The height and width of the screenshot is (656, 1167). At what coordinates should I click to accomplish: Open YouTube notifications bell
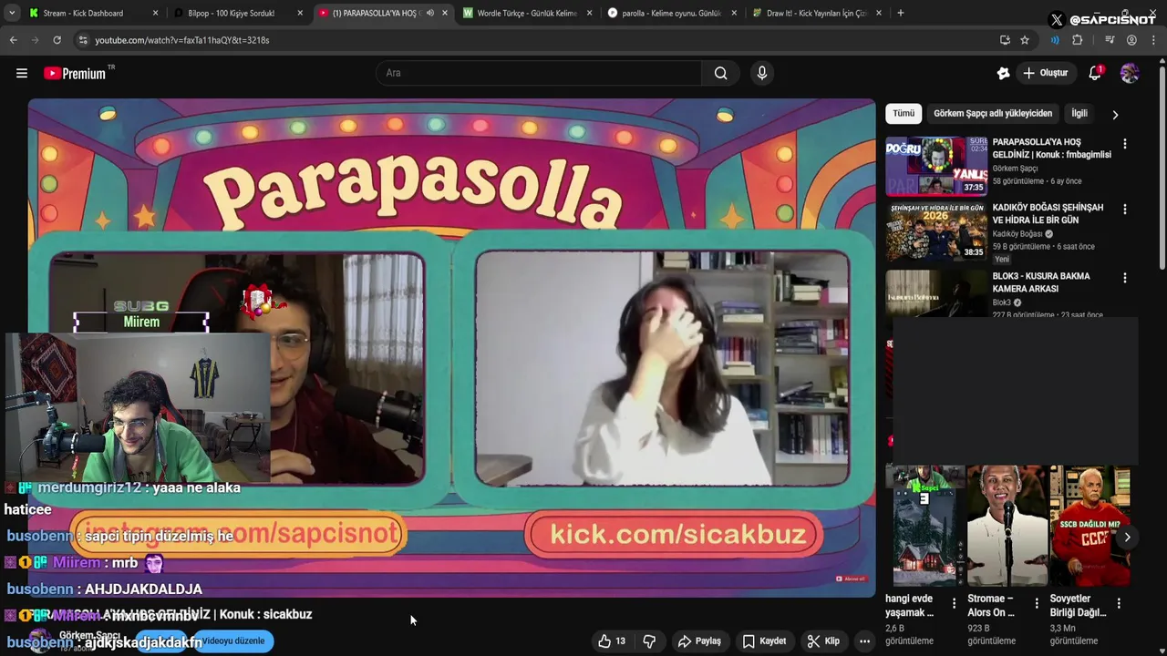tap(1095, 73)
